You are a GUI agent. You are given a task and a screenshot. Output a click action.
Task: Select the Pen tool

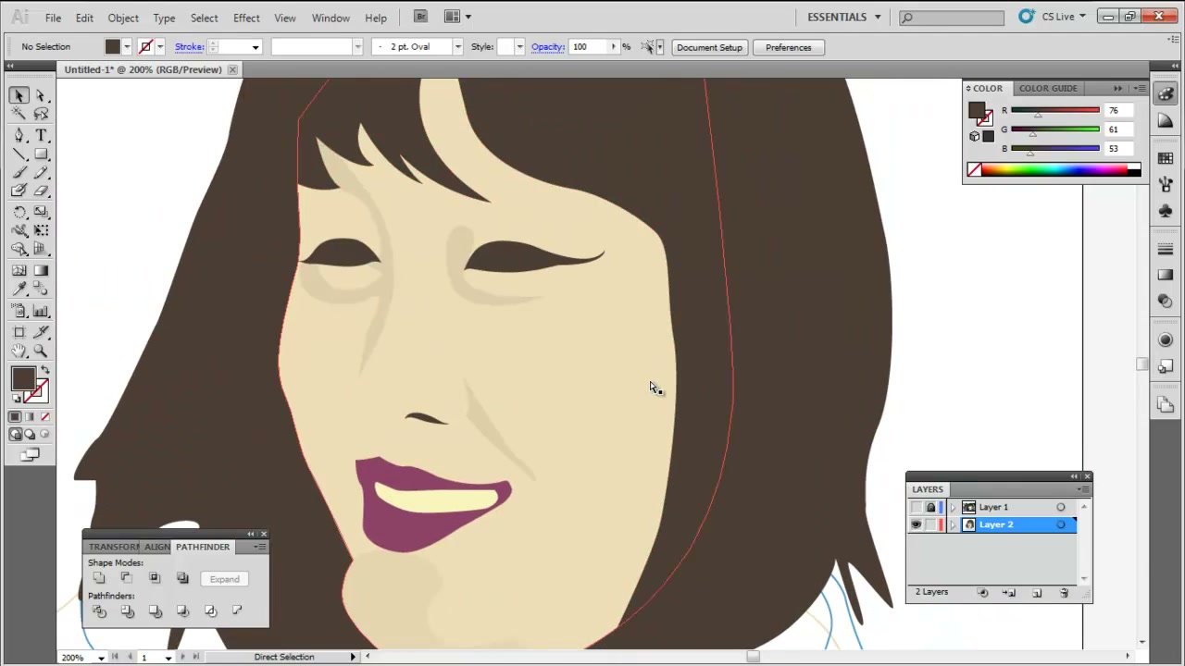coord(19,135)
